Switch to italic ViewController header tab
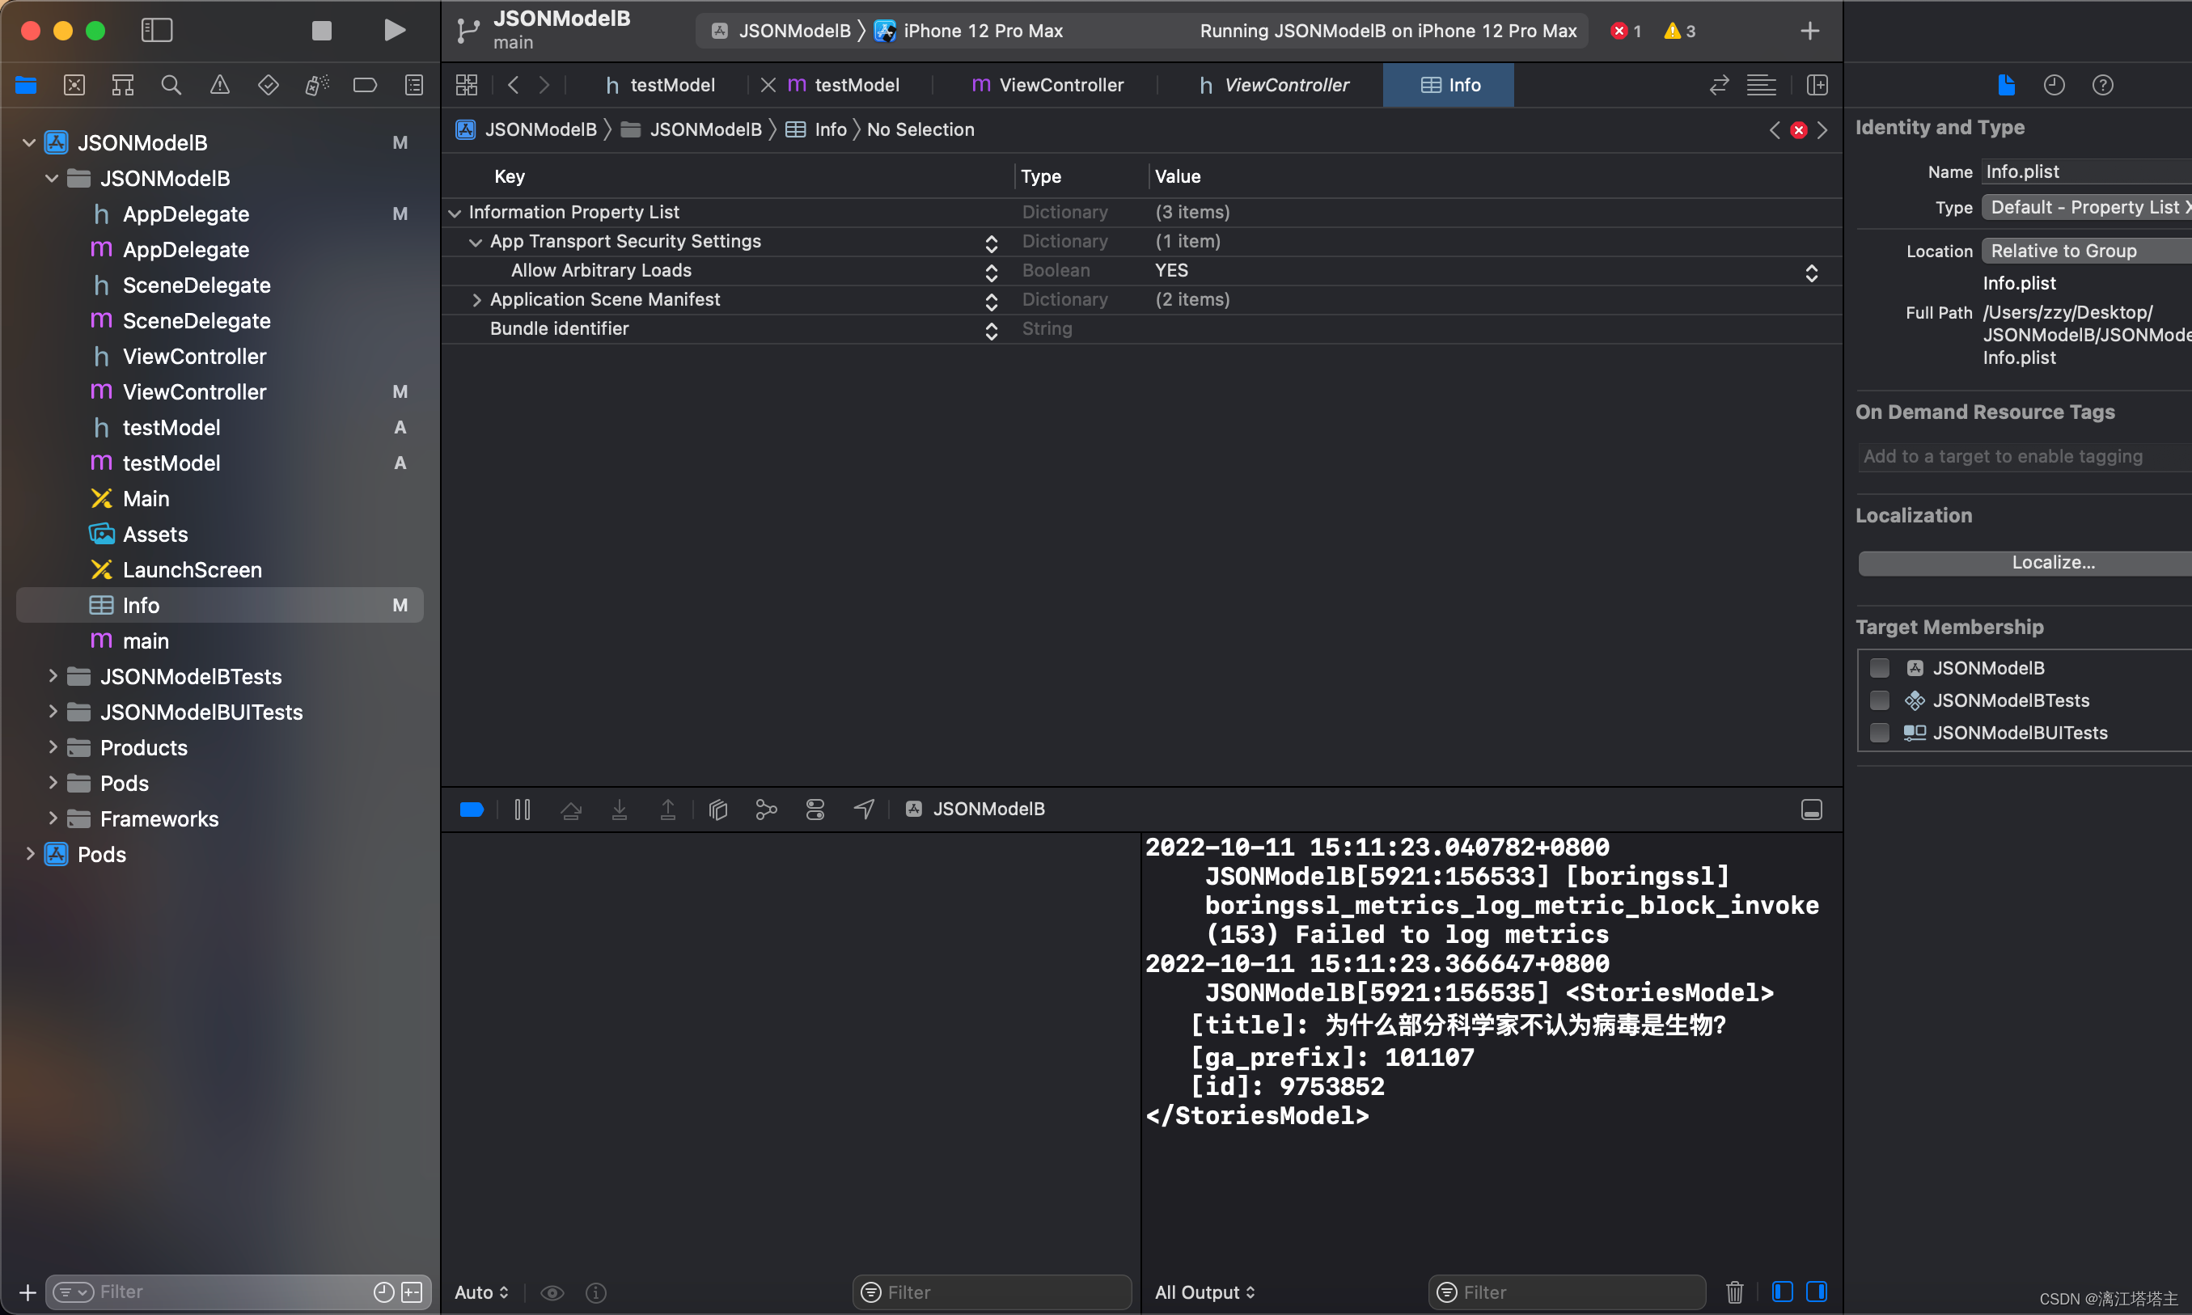Viewport: 2192px width, 1315px height. [1274, 85]
